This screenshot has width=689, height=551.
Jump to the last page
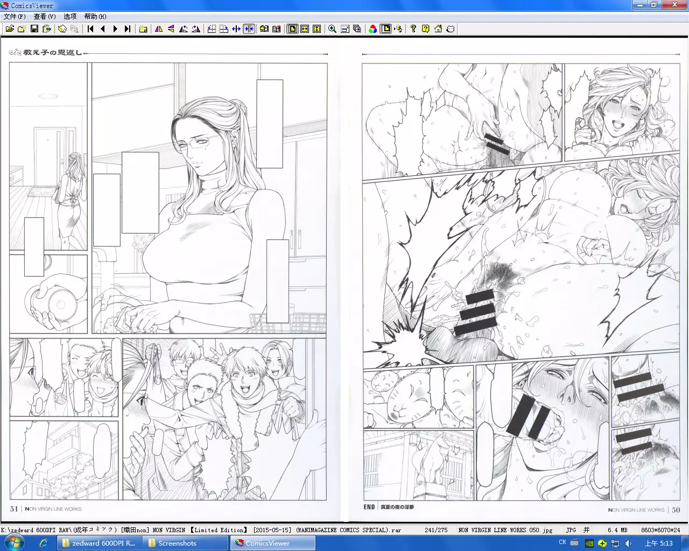pos(128,29)
